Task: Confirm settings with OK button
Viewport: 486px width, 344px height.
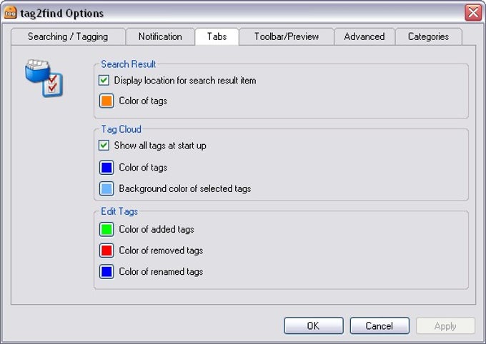Action: [x=314, y=325]
